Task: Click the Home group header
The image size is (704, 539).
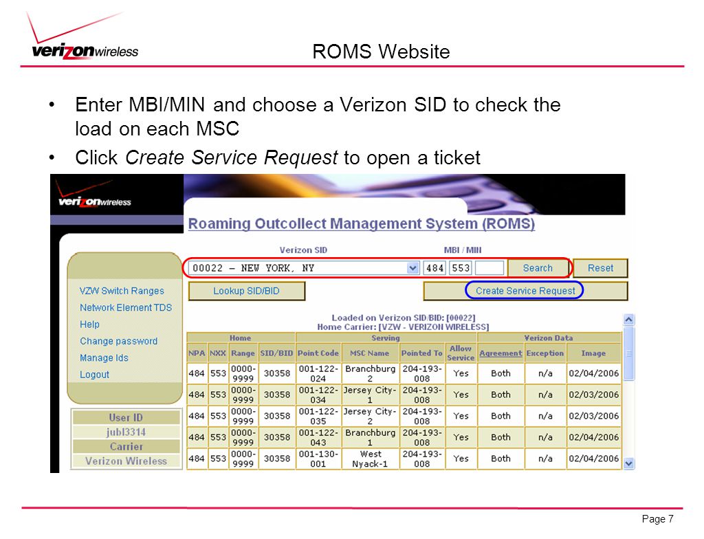Action: [240, 338]
